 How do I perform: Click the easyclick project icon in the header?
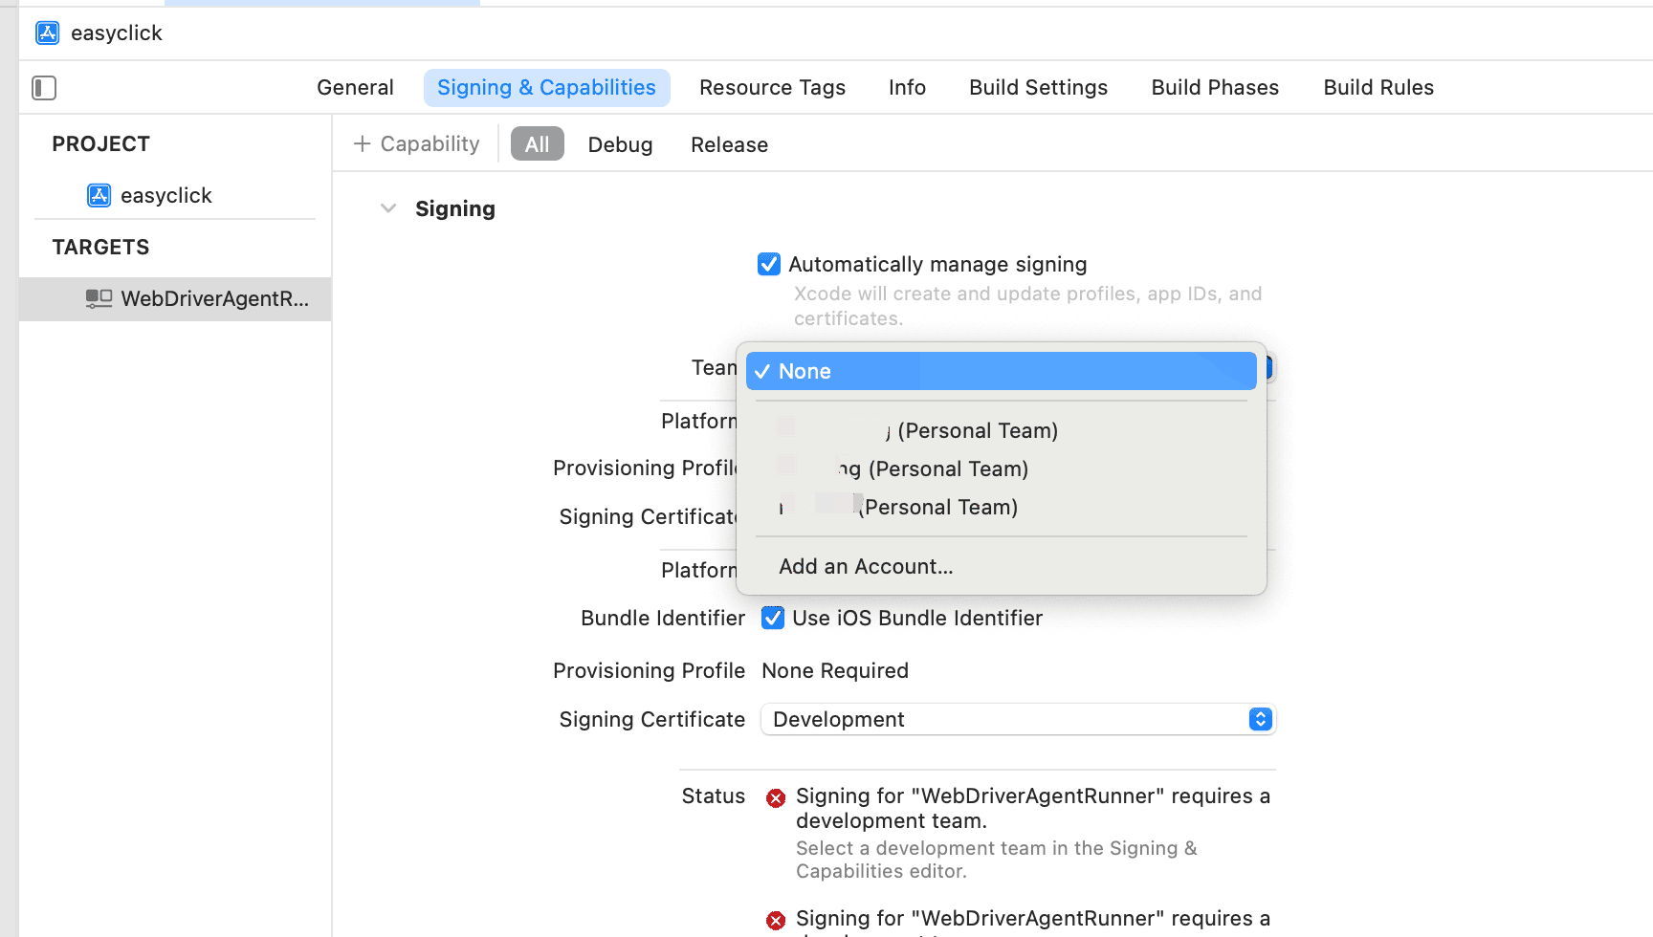[x=47, y=33]
